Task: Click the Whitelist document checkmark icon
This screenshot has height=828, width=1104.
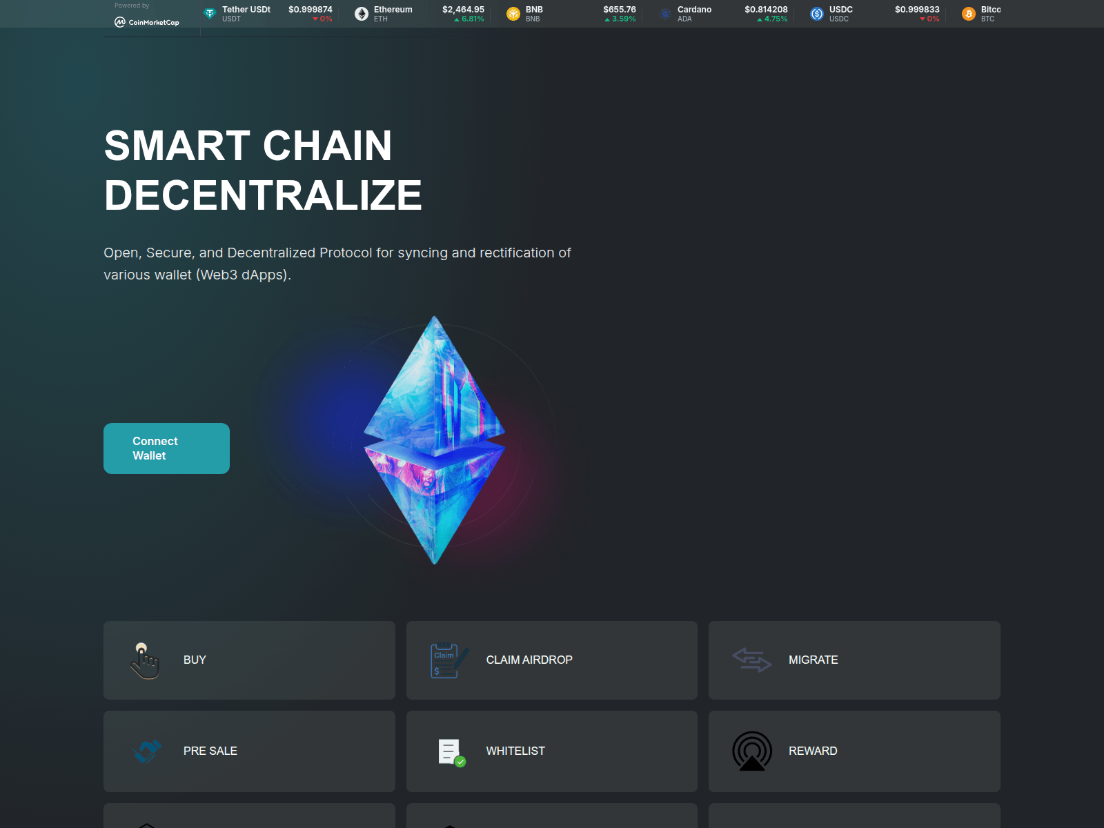Action: [x=452, y=752]
